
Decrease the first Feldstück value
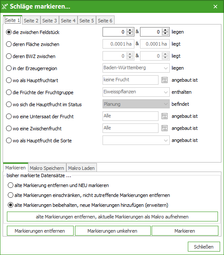coord(130,34)
